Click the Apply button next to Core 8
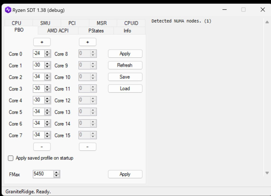The image size is (271, 196). [125, 54]
